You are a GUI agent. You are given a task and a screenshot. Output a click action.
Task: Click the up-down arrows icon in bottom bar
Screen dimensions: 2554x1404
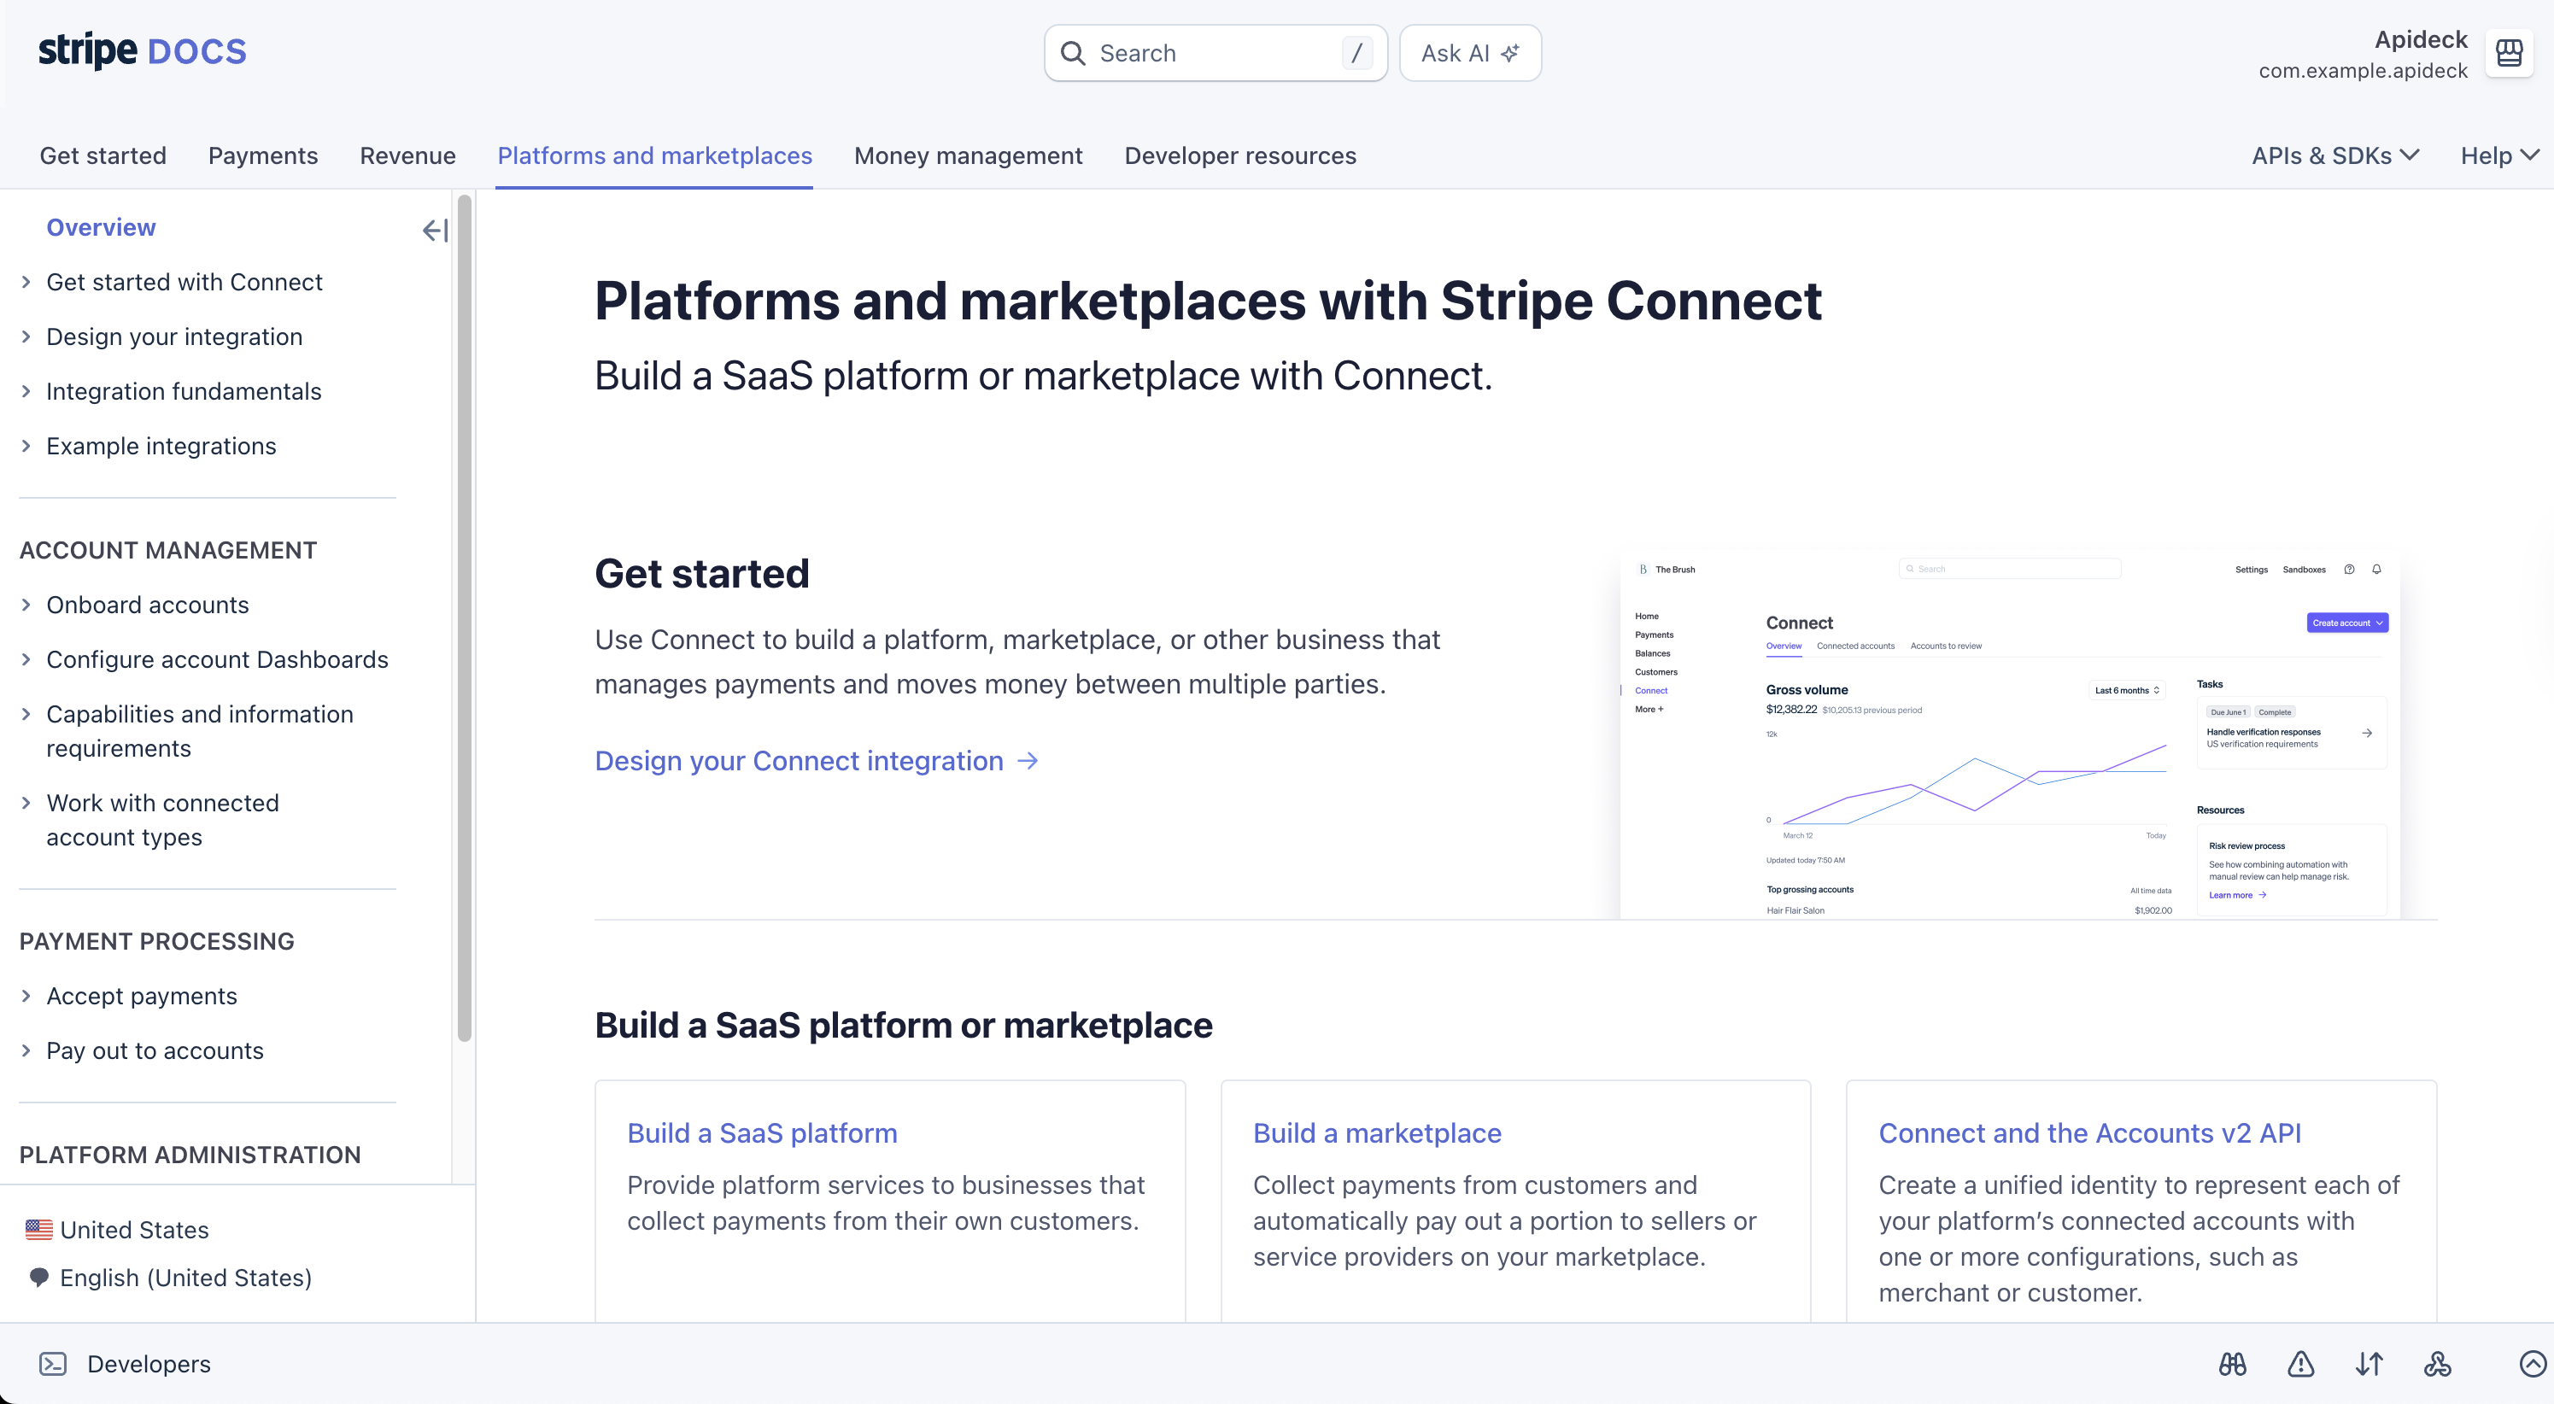[x=2370, y=1365]
